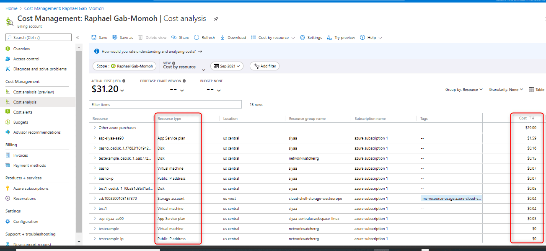Open the Group by: Resource dropdown
Image resolution: width=546 pixels, height=251 pixels.
[x=464, y=90]
